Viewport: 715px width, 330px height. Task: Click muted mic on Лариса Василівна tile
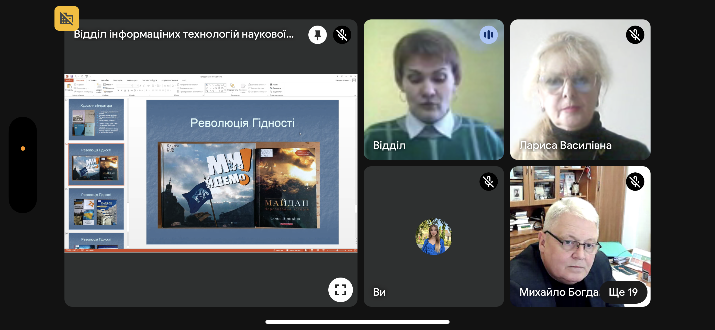point(635,35)
